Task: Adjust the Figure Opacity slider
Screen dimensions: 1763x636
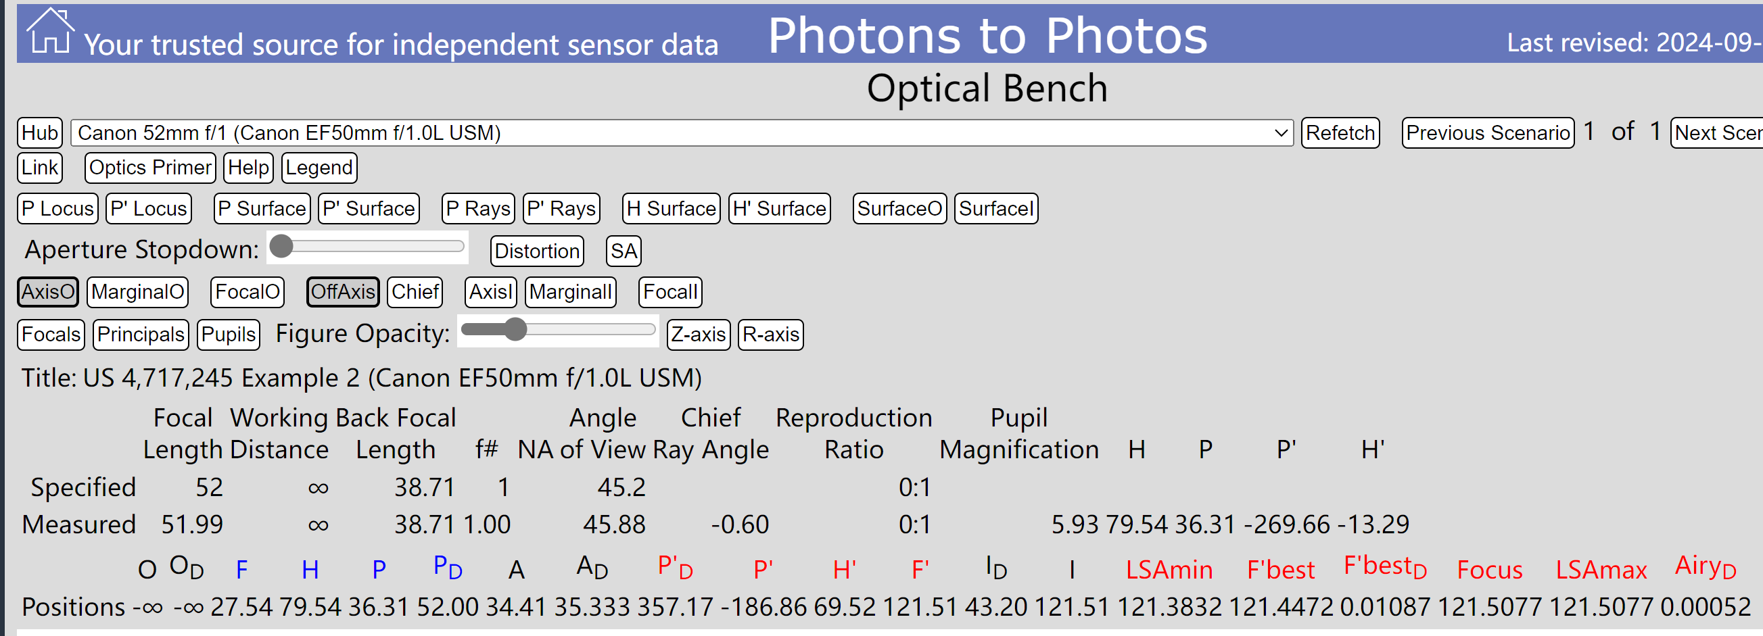Action: 558,331
